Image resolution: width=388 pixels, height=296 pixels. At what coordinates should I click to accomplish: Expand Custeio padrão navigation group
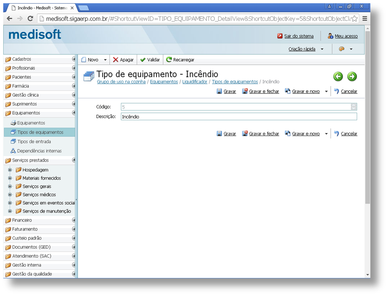tap(40, 238)
